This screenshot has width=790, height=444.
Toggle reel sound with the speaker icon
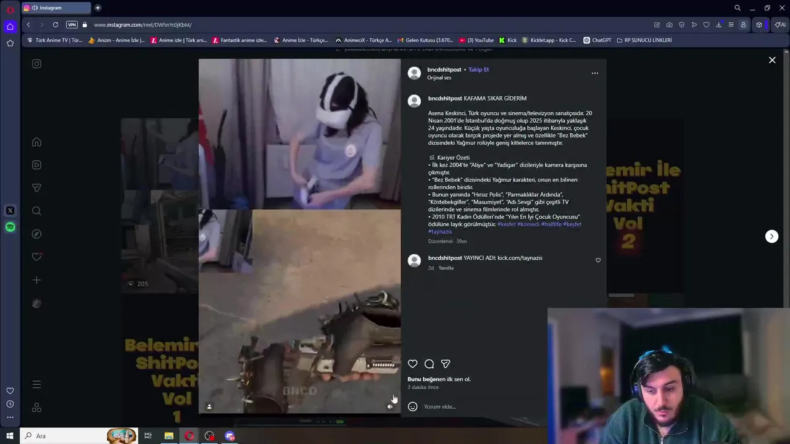tap(389, 406)
